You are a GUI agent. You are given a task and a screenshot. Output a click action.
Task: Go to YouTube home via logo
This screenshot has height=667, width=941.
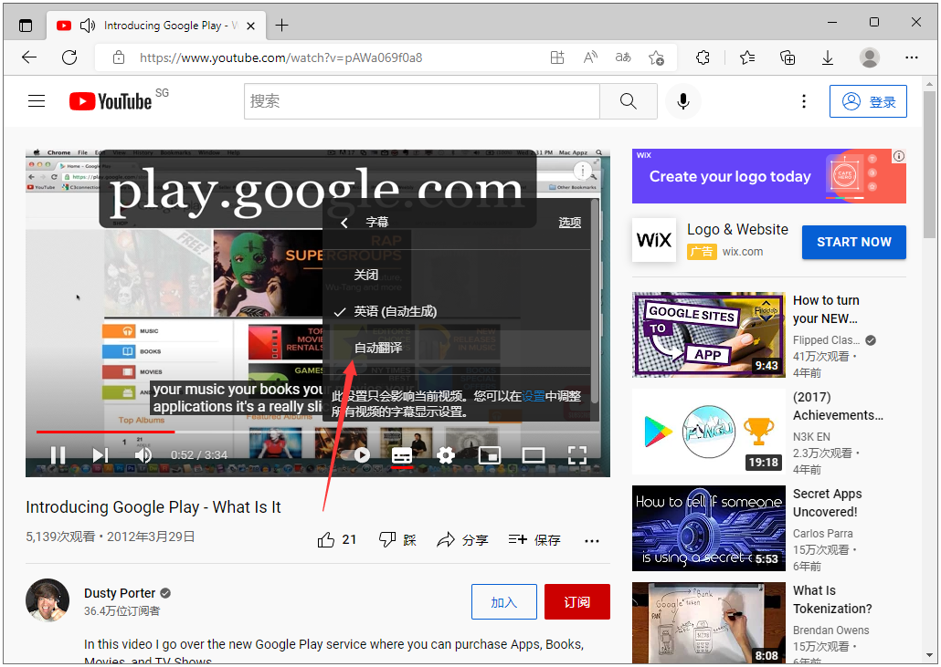tap(111, 101)
